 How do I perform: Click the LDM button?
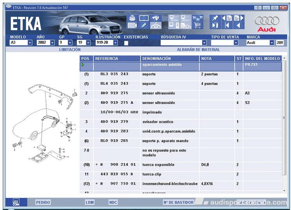tap(90, 202)
